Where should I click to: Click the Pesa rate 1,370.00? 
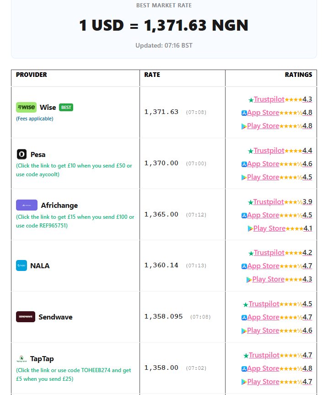[x=161, y=163]
